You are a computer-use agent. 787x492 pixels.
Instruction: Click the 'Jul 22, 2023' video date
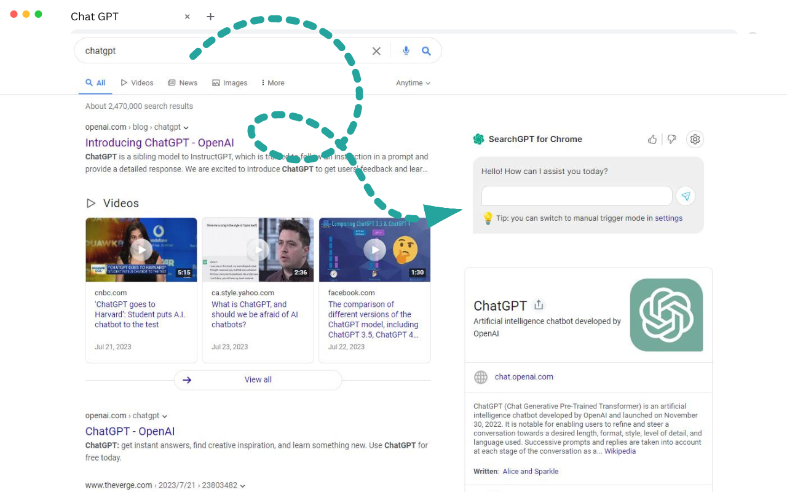(x=347, y=347)
